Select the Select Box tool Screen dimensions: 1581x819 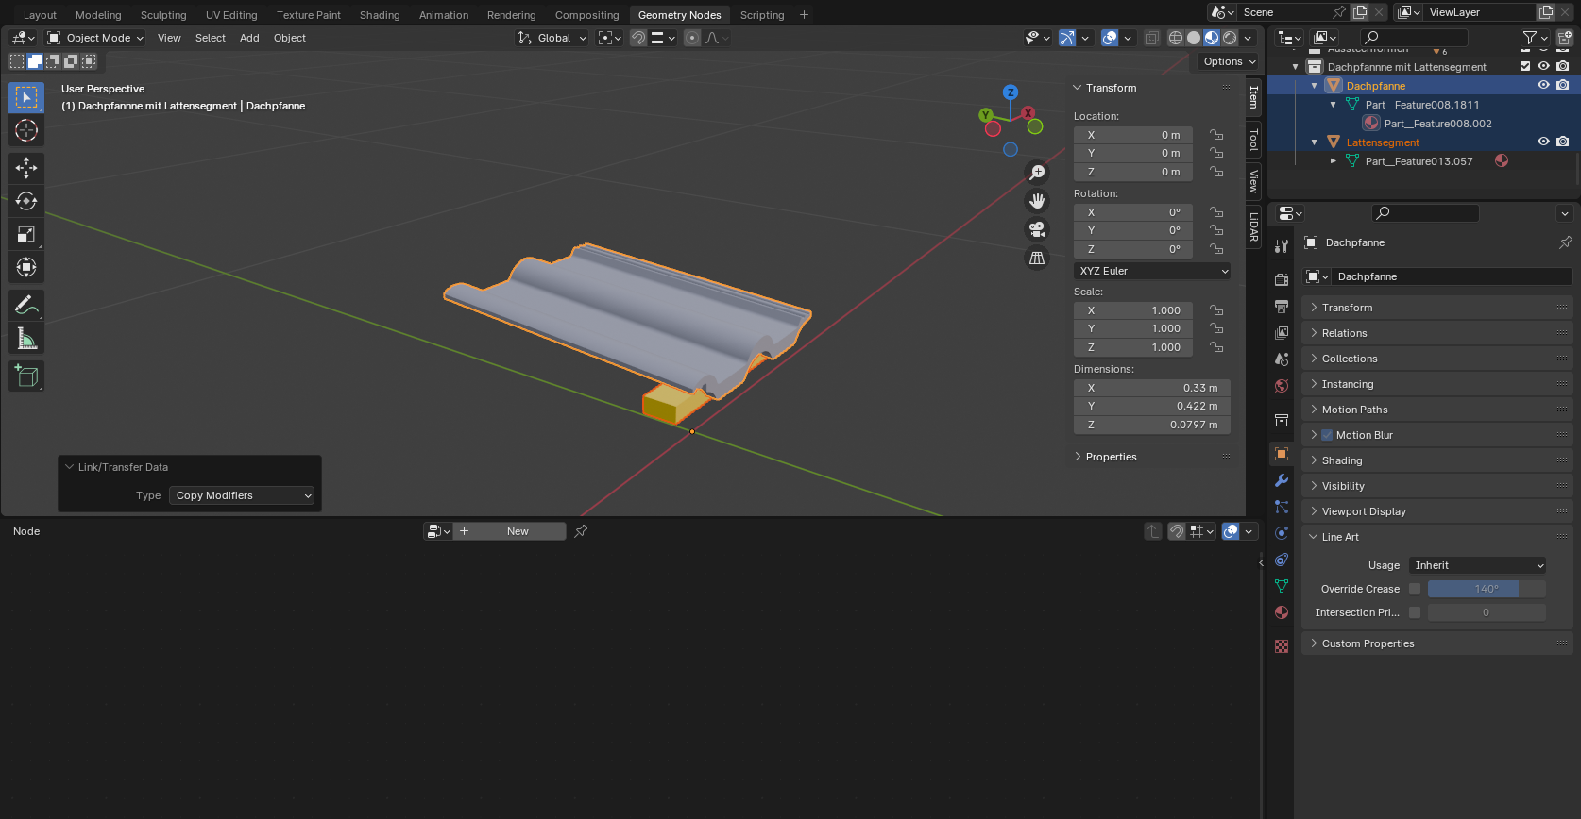pos(26,97)
